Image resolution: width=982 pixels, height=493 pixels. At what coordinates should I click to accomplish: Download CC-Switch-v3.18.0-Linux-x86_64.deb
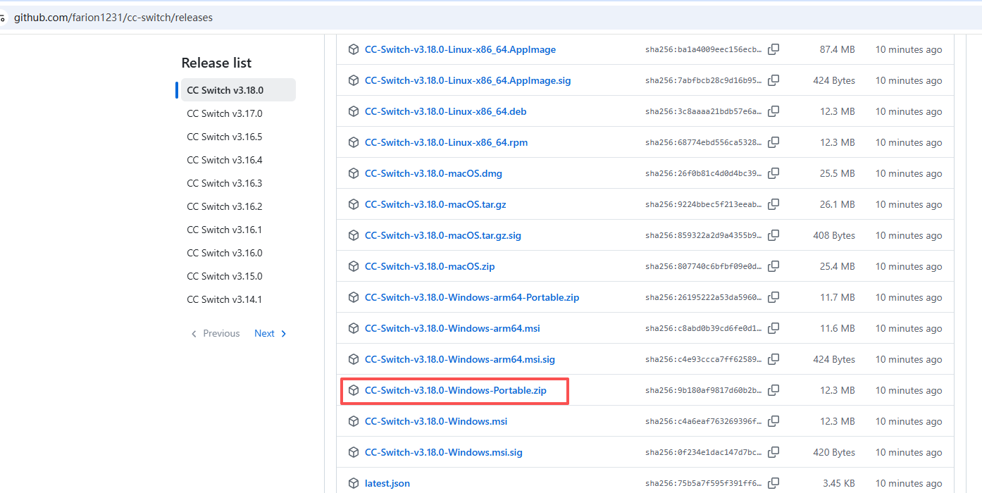[445, 111]
